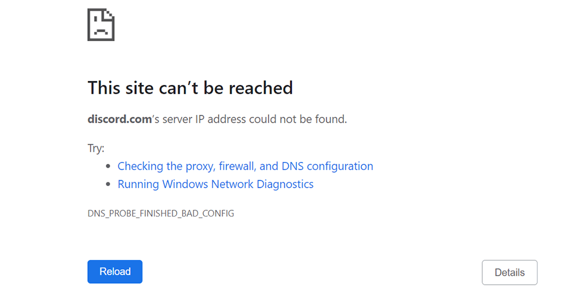Click the "This site can't be reached" heading
Screen dimensions: 588x294
[x=190, y=88]
